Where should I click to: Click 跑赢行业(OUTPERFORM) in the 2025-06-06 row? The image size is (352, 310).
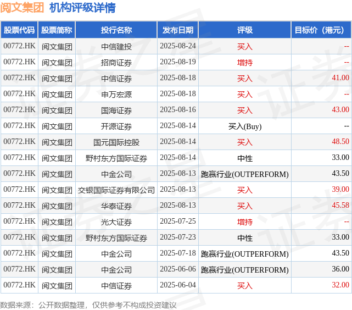pos(245,270)
